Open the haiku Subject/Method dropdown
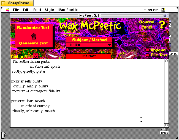Image resolution: width=179 pixels, height=140 pixels. pyautogui.click(x=89, y=45)
